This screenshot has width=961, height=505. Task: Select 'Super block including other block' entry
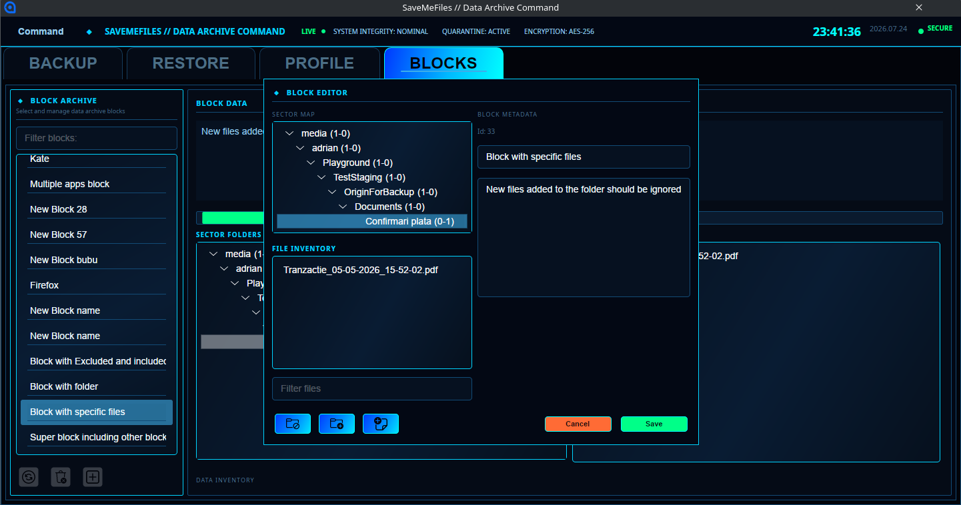tap(97, 437)
